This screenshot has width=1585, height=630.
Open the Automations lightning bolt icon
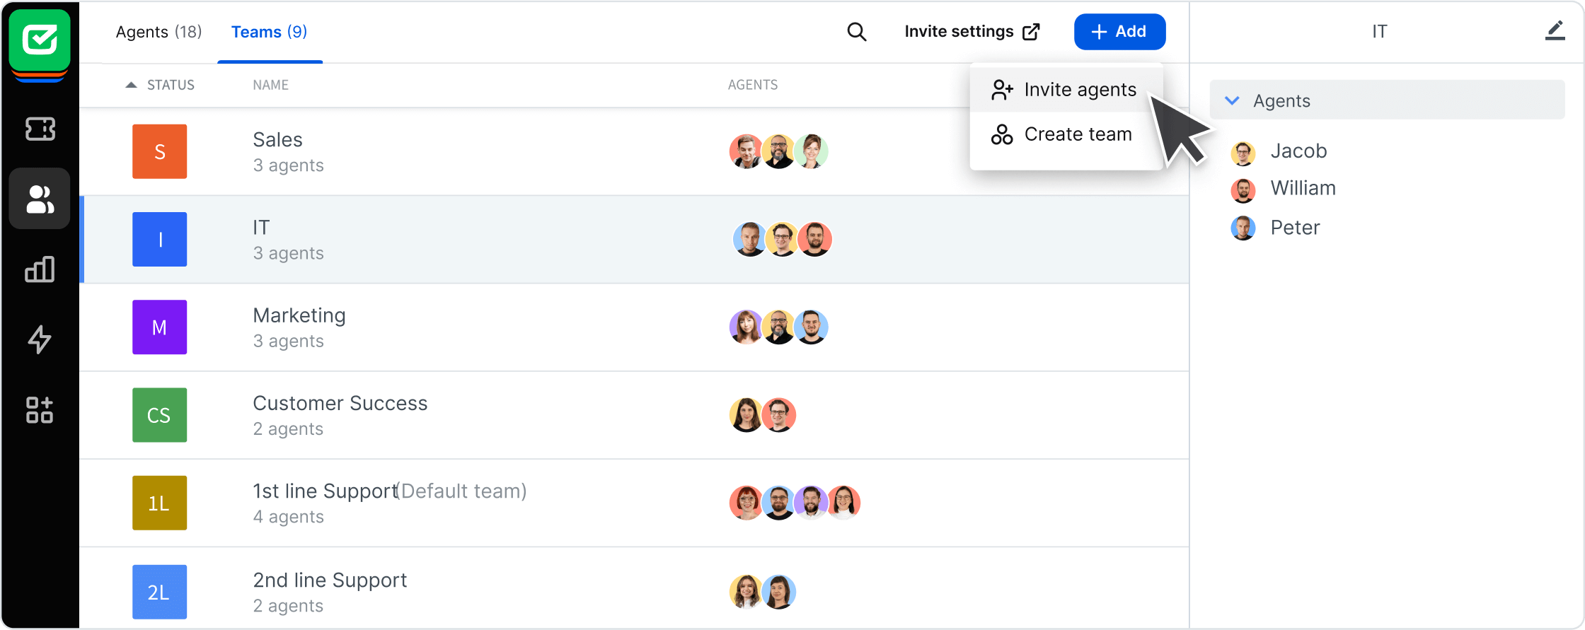pos(40,339)
